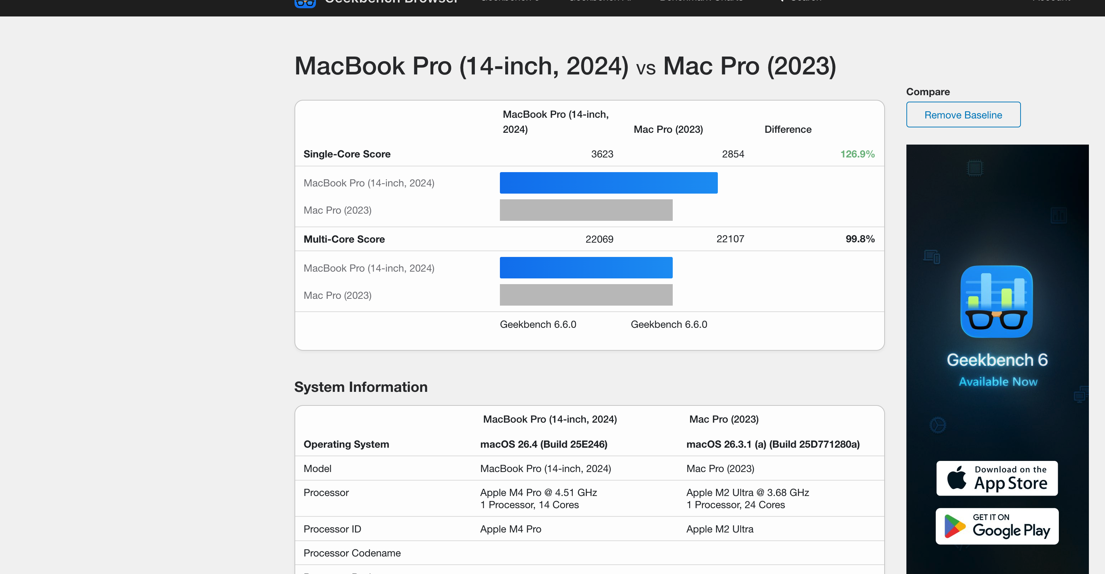Click the Geekbench glasses logo in navbar

[x=305, y=4]
